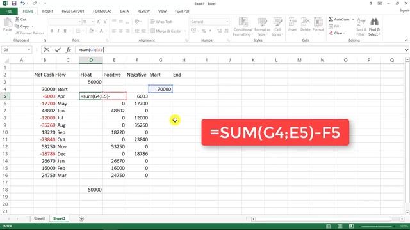The height and width of the screenshot is (230, 410).
Task: Open the Sort & Filter menu
Action: click(361, 27)
